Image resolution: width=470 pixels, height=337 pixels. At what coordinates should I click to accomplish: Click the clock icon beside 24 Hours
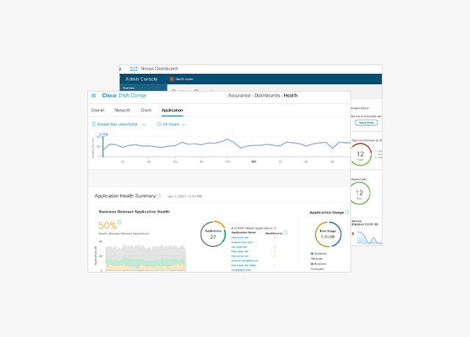tap(159, 124)
